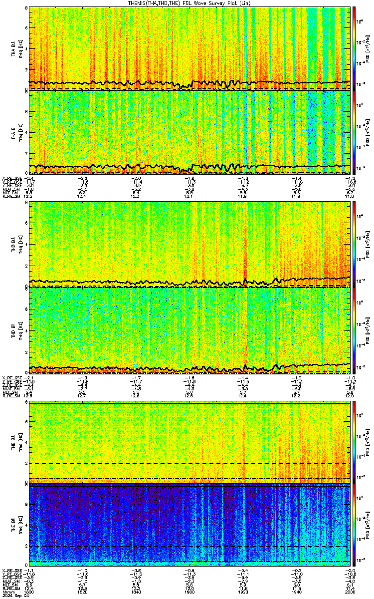The height and width of the screenshot is (599, 374).
Task: Click the PSD [nT²/Hz] label of the top color bar
Action: pos(368,48)
